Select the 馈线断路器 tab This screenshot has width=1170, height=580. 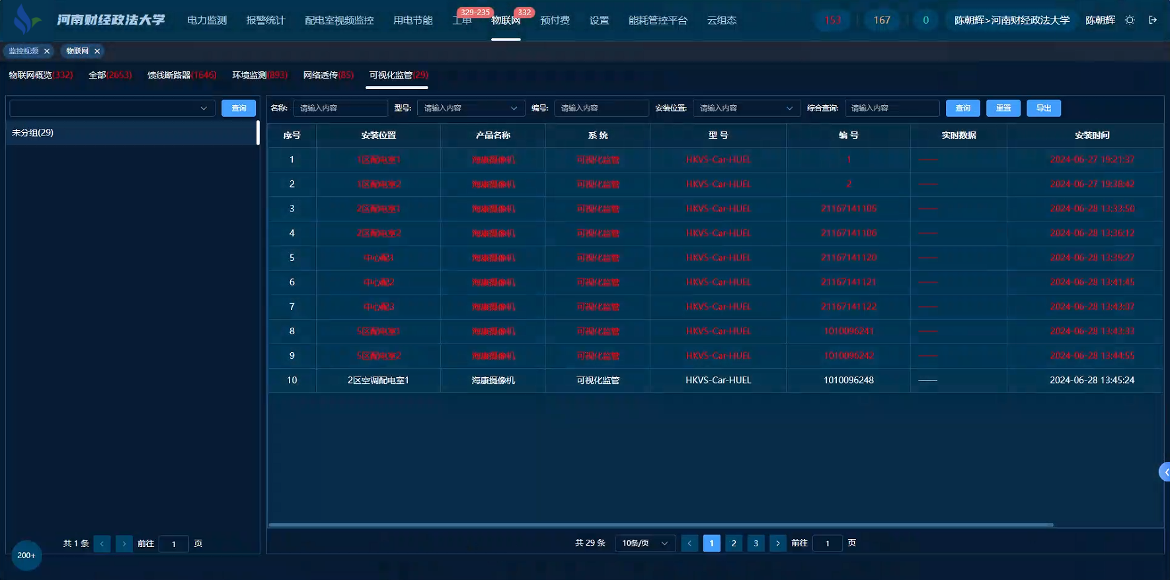[181, 75]
